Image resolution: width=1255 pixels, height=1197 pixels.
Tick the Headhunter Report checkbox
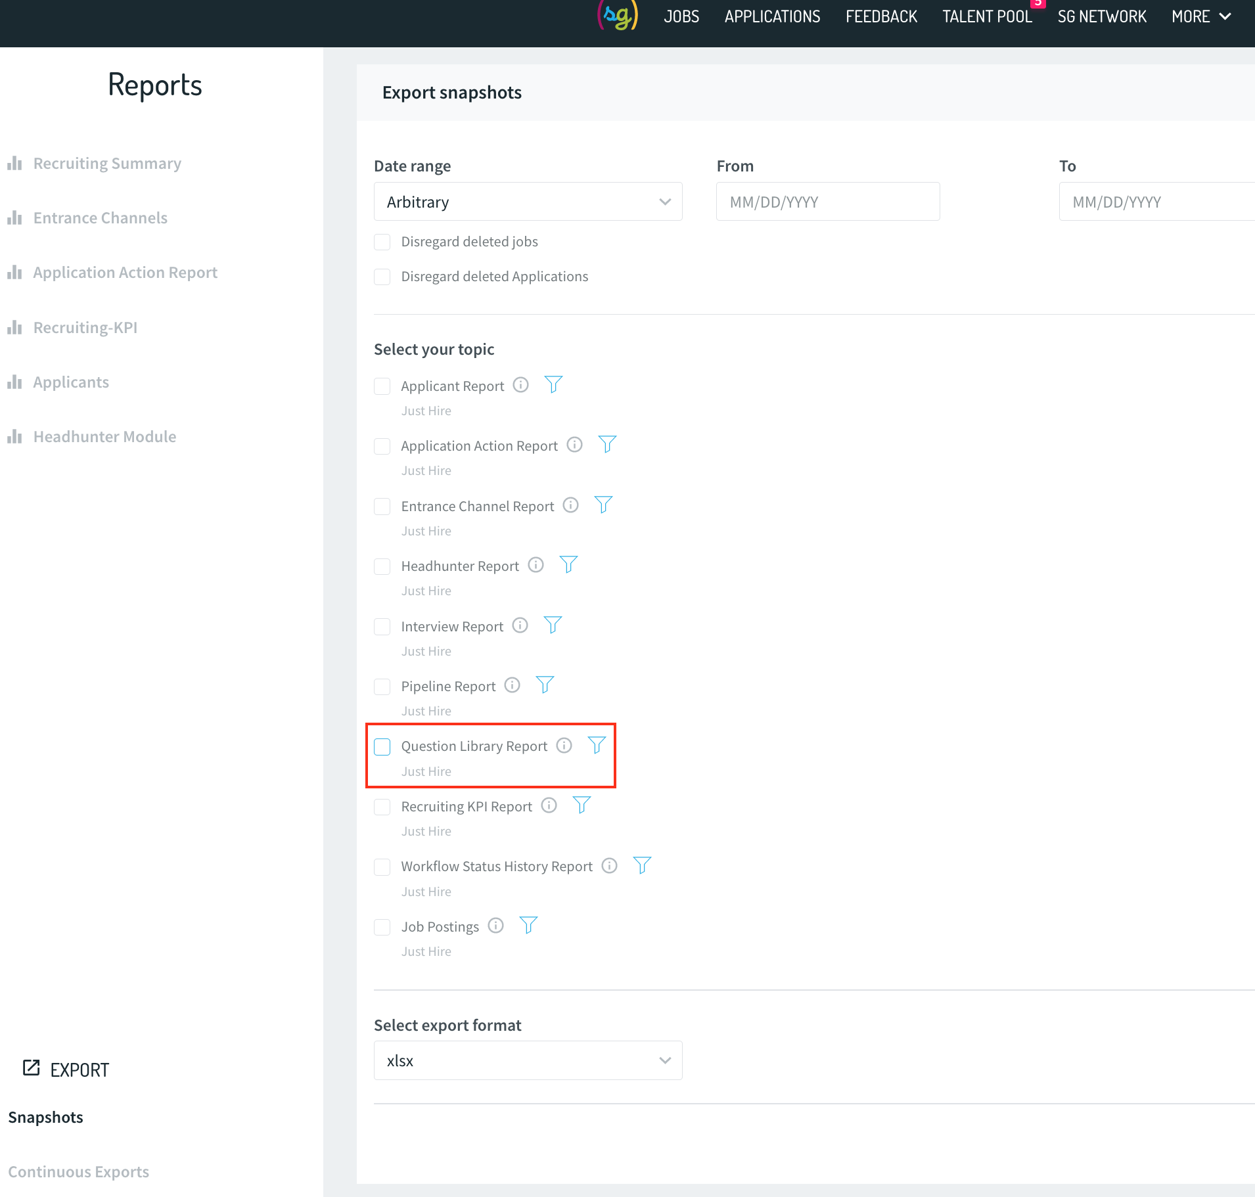[382, 566]
